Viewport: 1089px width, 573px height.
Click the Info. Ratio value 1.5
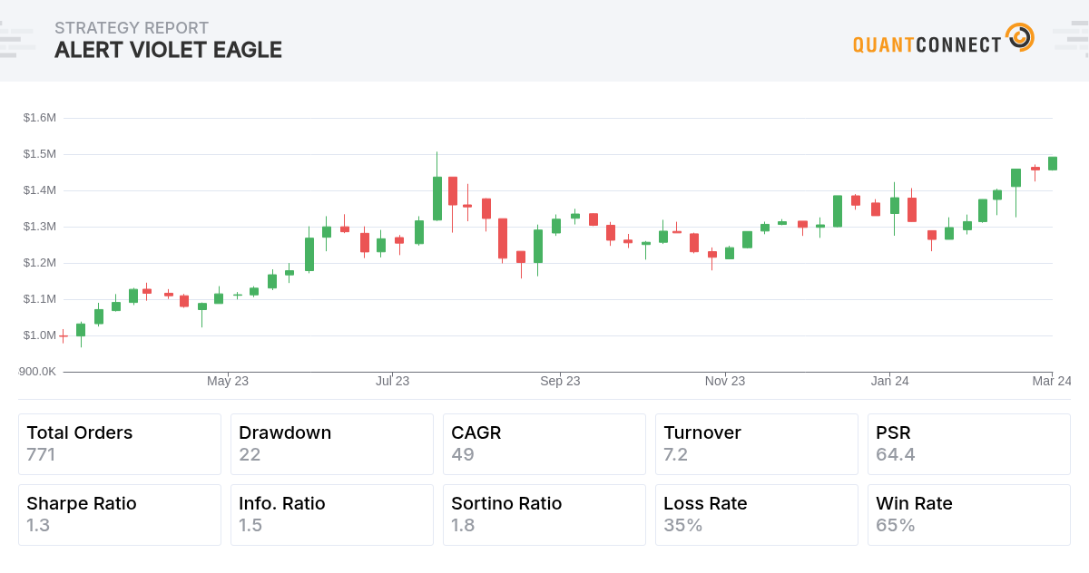click(250, 525)
